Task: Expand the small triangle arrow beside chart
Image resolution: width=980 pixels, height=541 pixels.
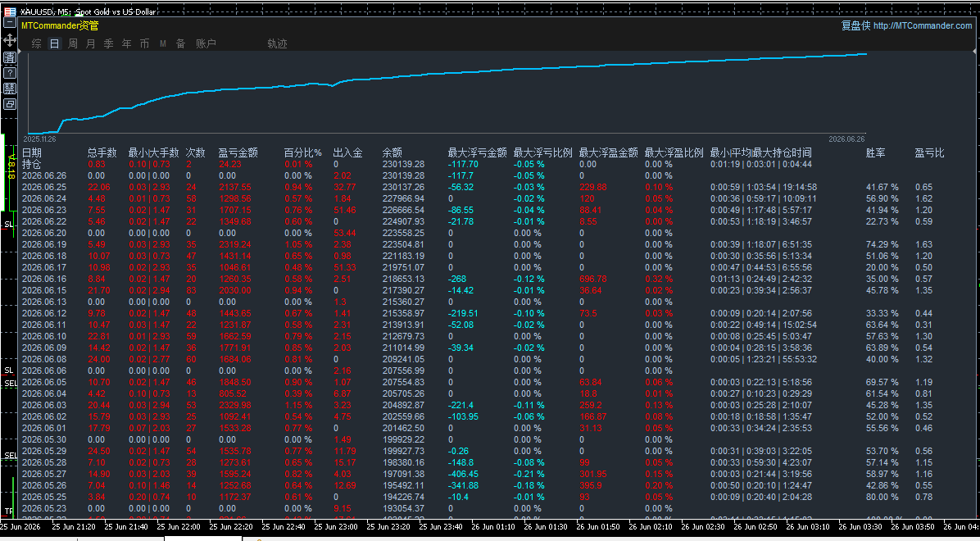Action: [20, 52]
